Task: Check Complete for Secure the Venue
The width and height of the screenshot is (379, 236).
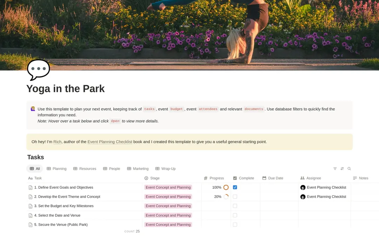Action: [x=235, y=224]
